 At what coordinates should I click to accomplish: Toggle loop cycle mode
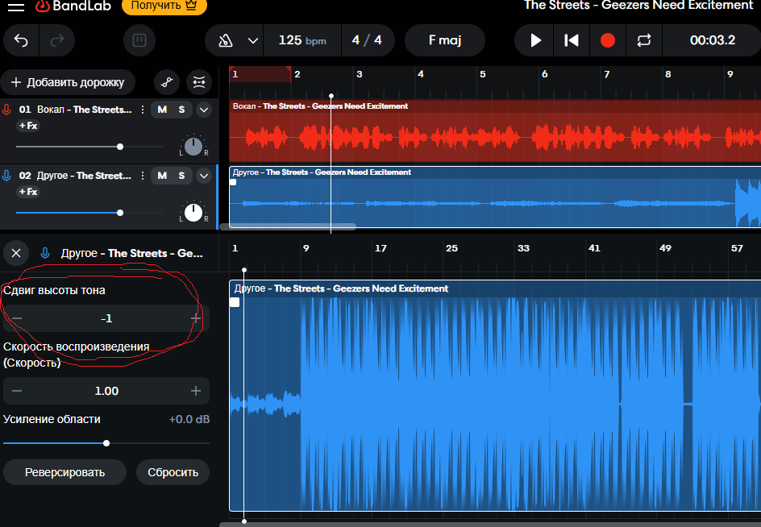point(643,40)
